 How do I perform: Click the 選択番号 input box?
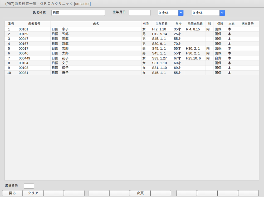point(29,186)
